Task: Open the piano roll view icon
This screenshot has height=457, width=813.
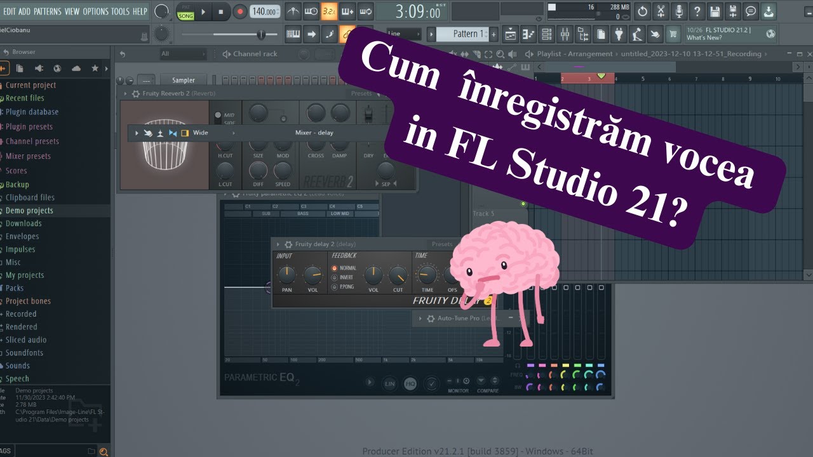Action: tap(528, 34)
